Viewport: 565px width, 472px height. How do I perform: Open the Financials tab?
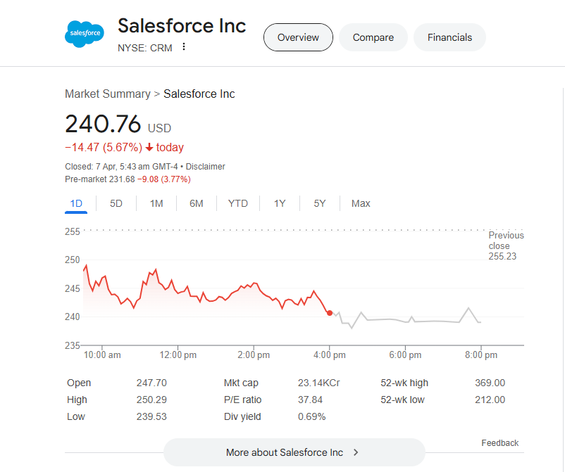[x=449, y=37]
